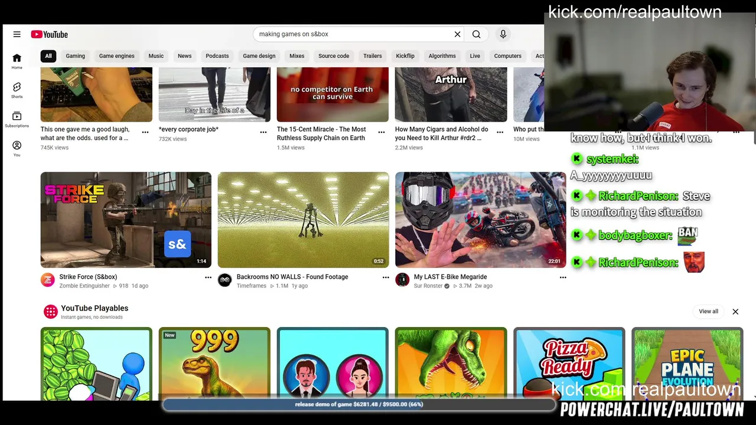Image resolution: width=756 pixels, height=425 pixels.
Task: Open options for 'The 15-Cent Miracle' short
Action: [382, 132]
